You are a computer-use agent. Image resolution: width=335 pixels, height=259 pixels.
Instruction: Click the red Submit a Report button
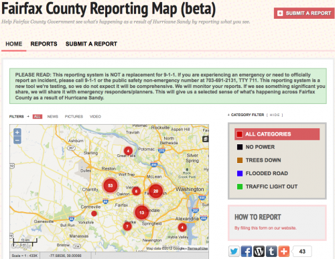[x=304, y=13]
